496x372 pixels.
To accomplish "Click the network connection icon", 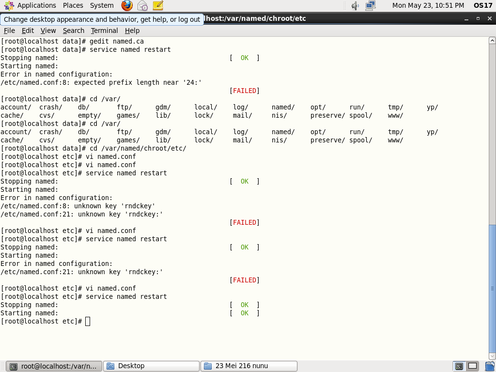I will click(371, 5).
